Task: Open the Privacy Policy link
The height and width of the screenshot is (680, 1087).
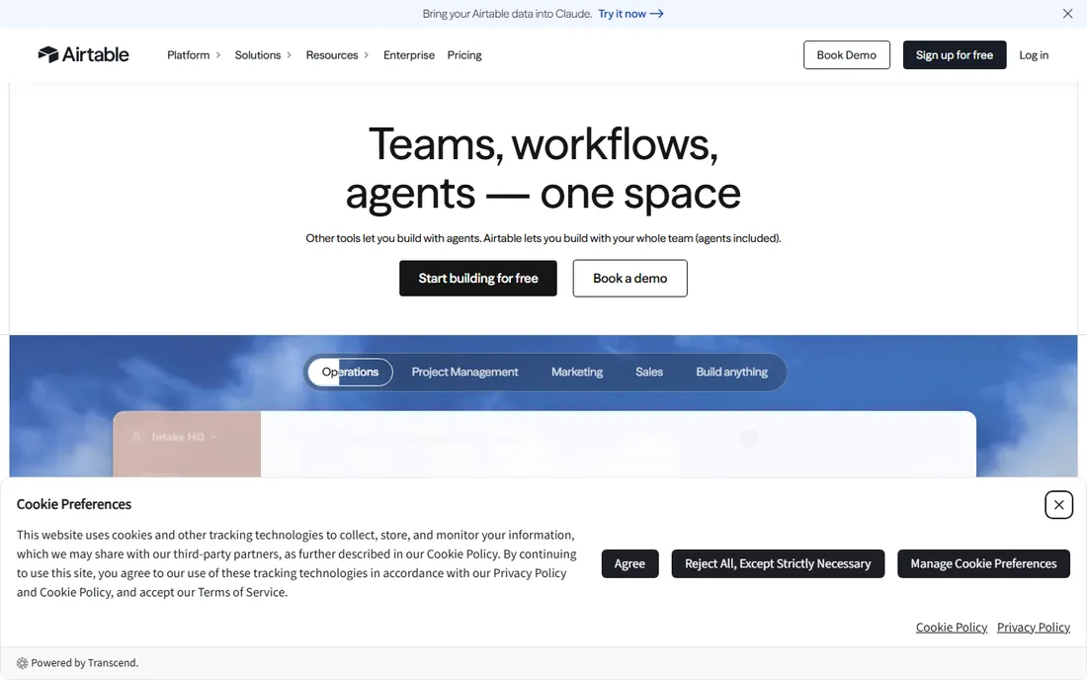Action: pyautogui.click(x=1034, y=628)
